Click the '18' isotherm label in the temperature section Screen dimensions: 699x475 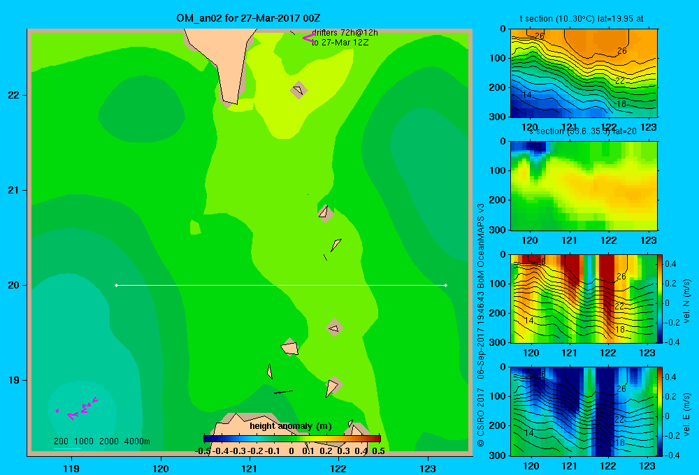point(621,104)
